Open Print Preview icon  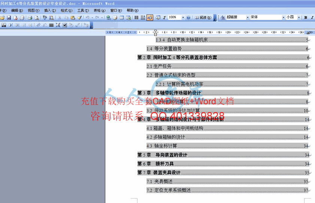point(37,18)
